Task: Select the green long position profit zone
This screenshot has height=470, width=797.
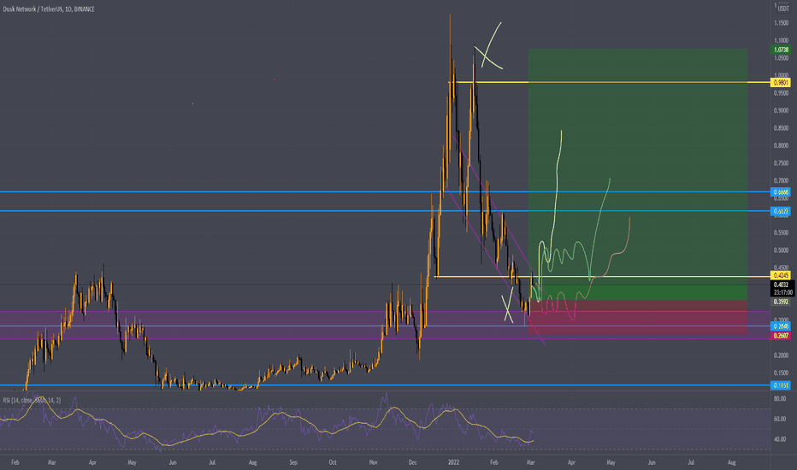Action: pos(638,174)
